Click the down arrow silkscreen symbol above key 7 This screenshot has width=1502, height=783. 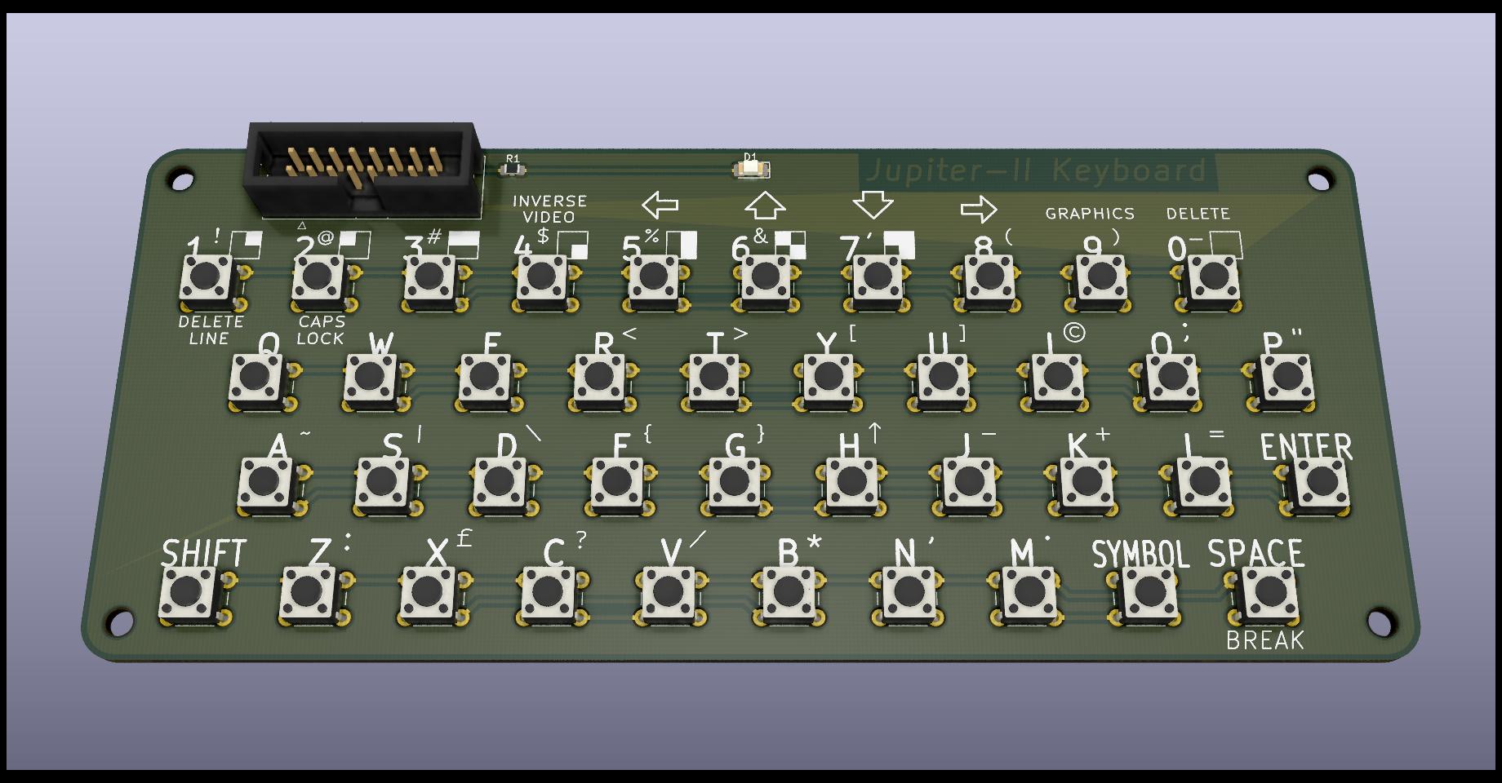click(x=873, y=205)
